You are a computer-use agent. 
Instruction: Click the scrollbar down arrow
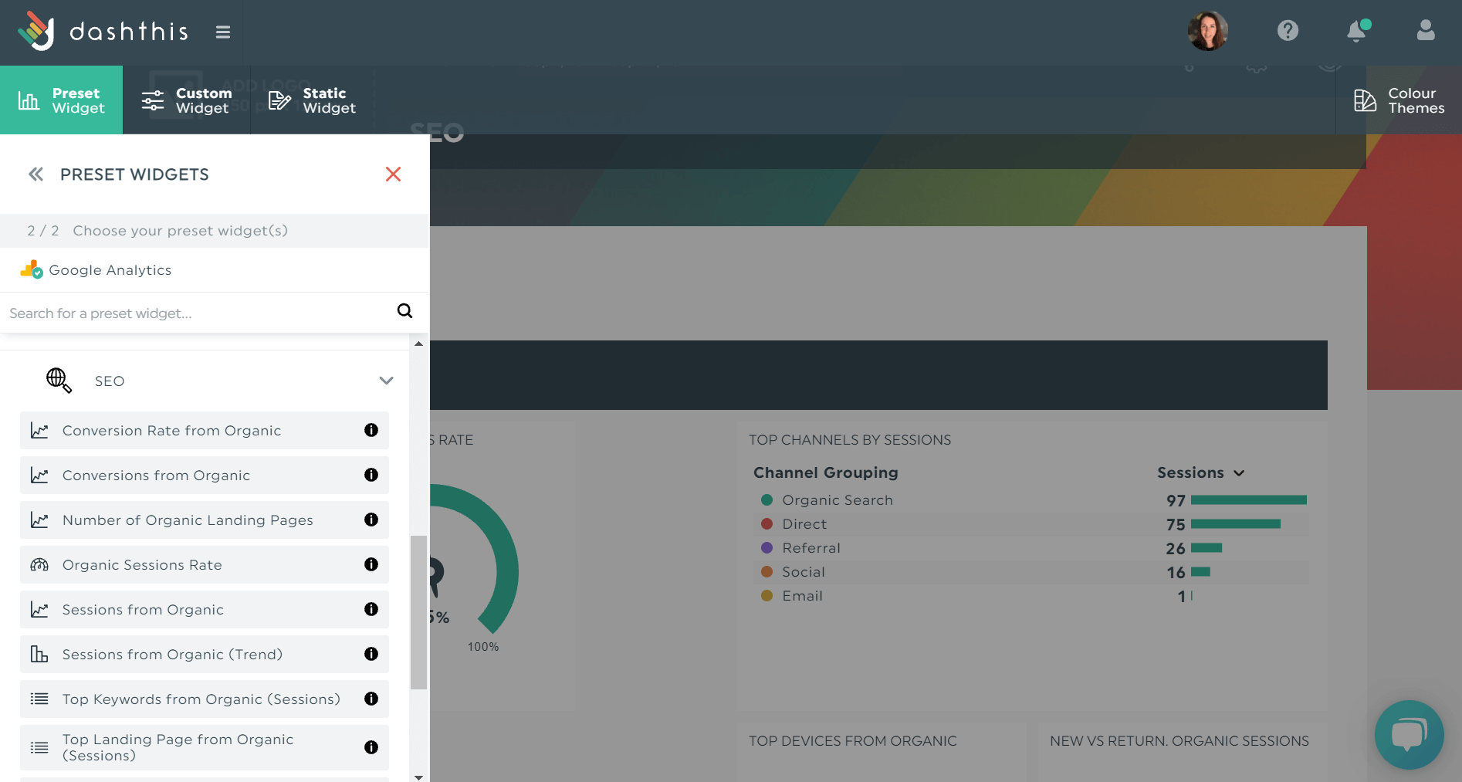(x=418, y=777)
